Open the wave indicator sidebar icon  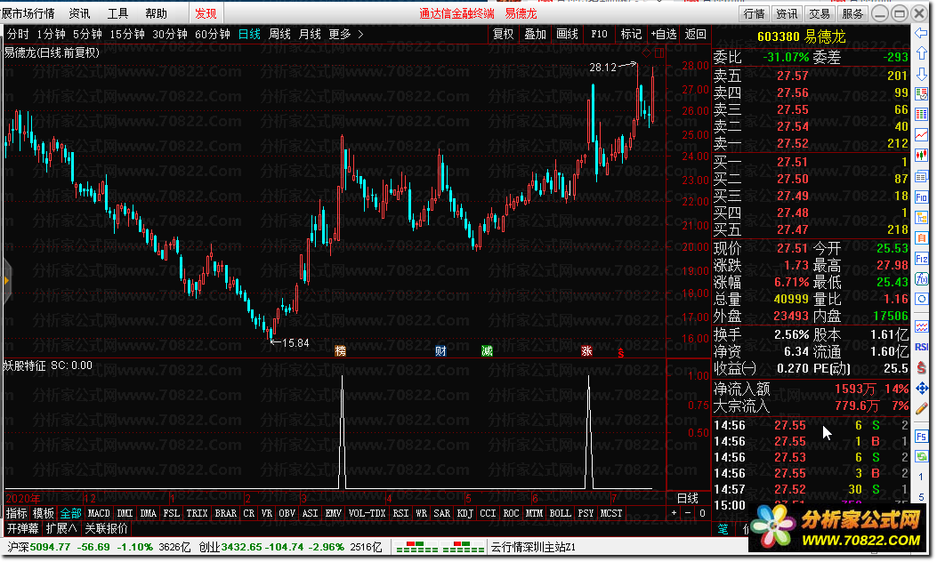[x=922, y=326]
